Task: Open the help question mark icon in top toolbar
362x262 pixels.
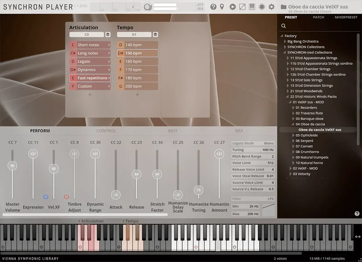Action: 213,7
